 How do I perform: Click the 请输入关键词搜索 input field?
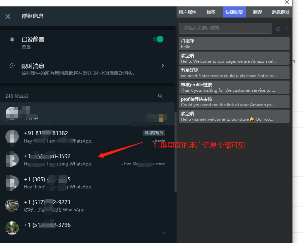[225, 28]
